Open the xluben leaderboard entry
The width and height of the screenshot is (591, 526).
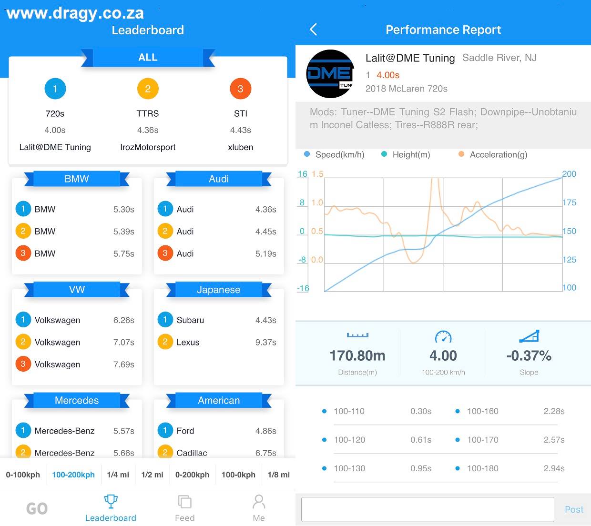[x=240, y=147]
